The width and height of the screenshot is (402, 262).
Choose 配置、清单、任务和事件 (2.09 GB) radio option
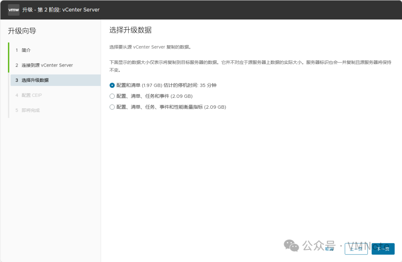coord(112,96)
